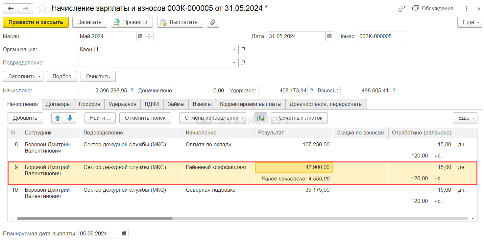The image size is (484, 241).
Task: Click the back navigation arrow
Action: click(11, 8)
